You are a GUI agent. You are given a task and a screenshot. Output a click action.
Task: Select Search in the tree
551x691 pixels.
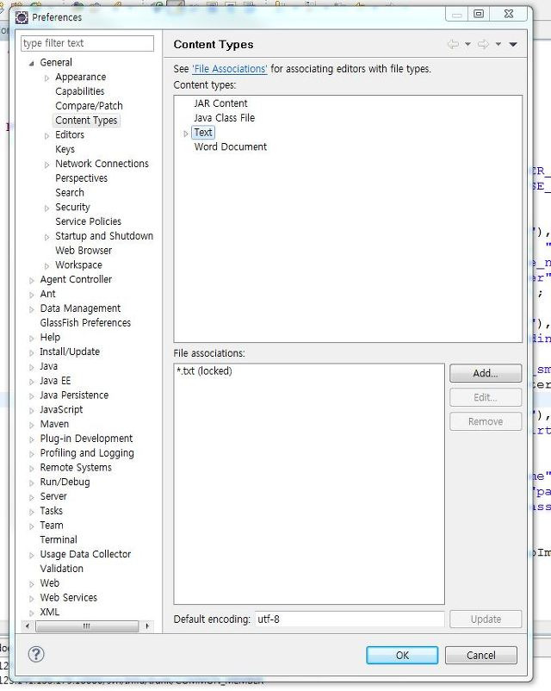70,193
